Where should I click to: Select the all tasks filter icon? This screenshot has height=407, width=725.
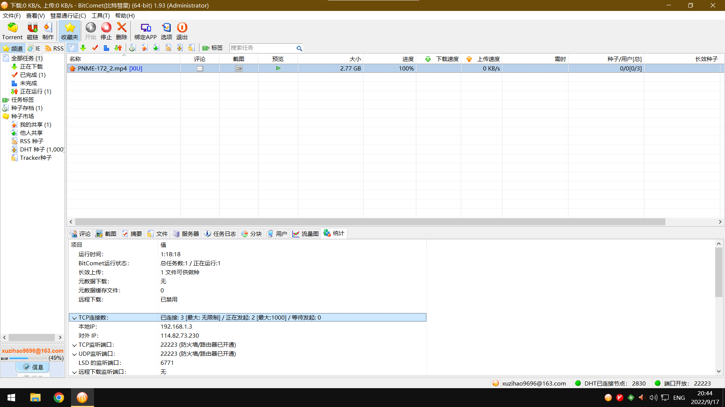click(x=72, y=48)
